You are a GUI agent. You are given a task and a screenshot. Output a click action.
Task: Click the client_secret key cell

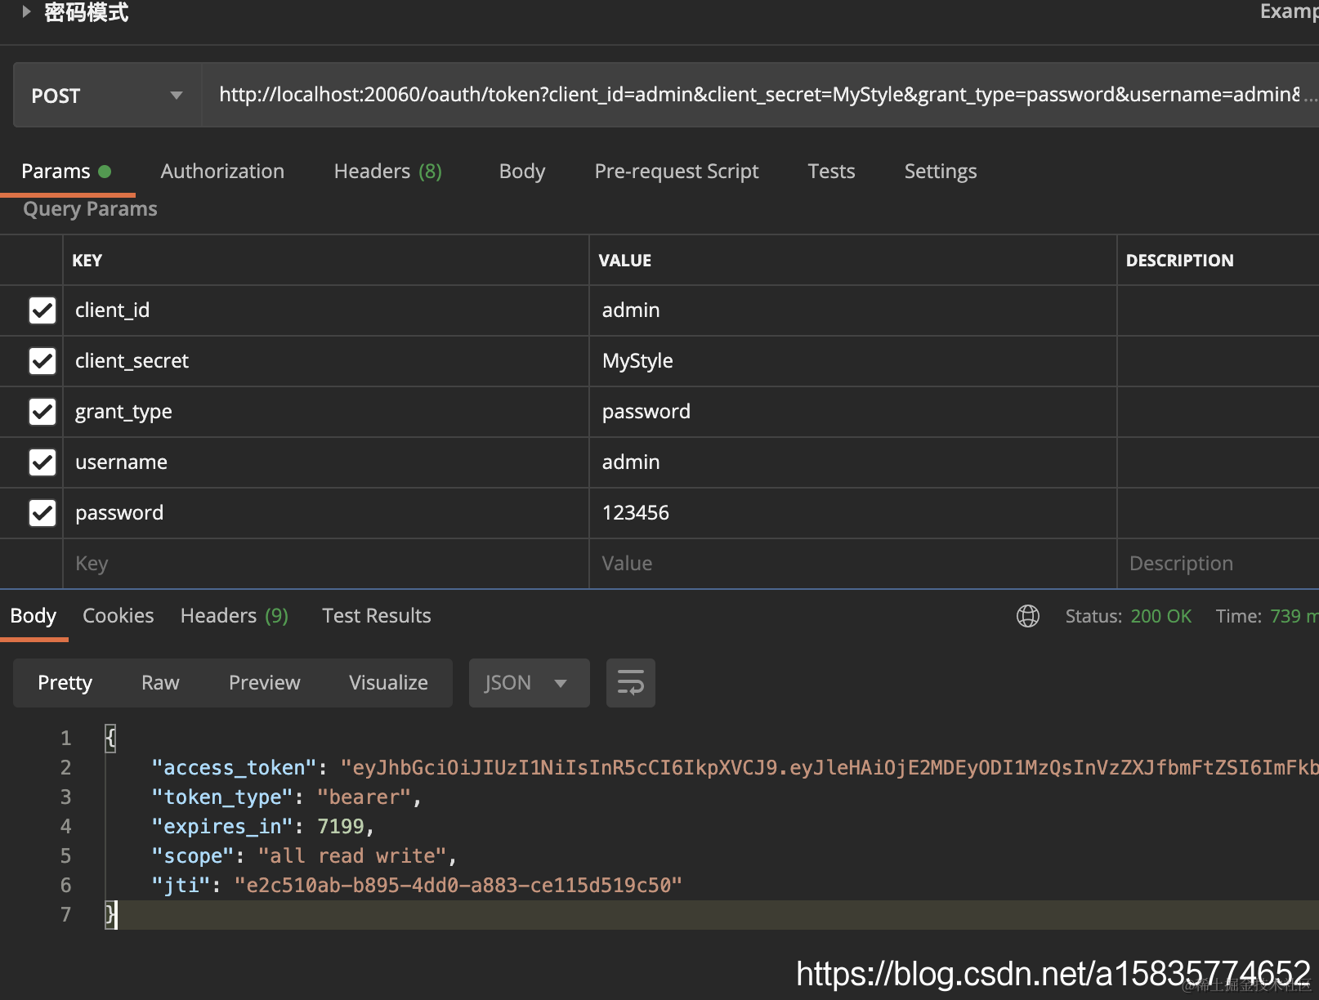(326, 361)
